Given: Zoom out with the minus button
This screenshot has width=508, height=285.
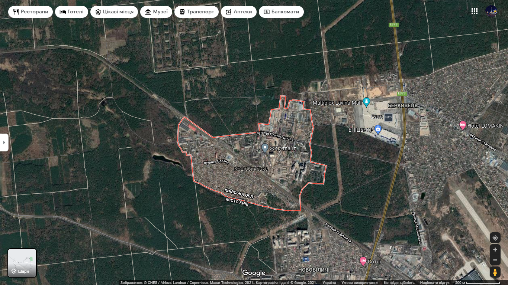Looking at the screenshot, I should coord(495,260).
